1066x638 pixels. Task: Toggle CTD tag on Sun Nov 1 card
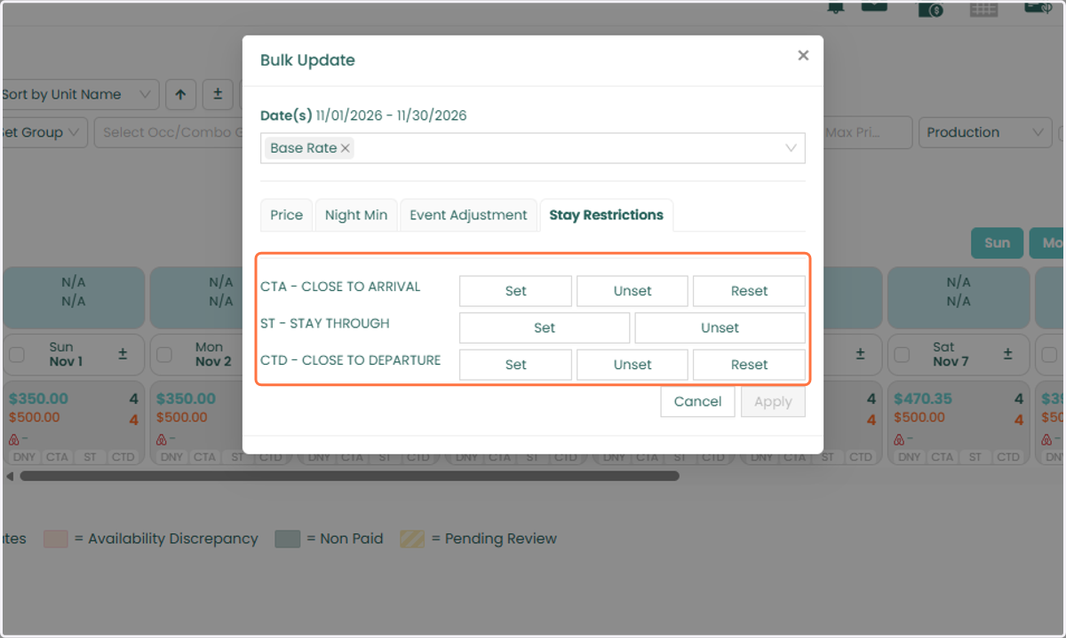tap(123, 457)
